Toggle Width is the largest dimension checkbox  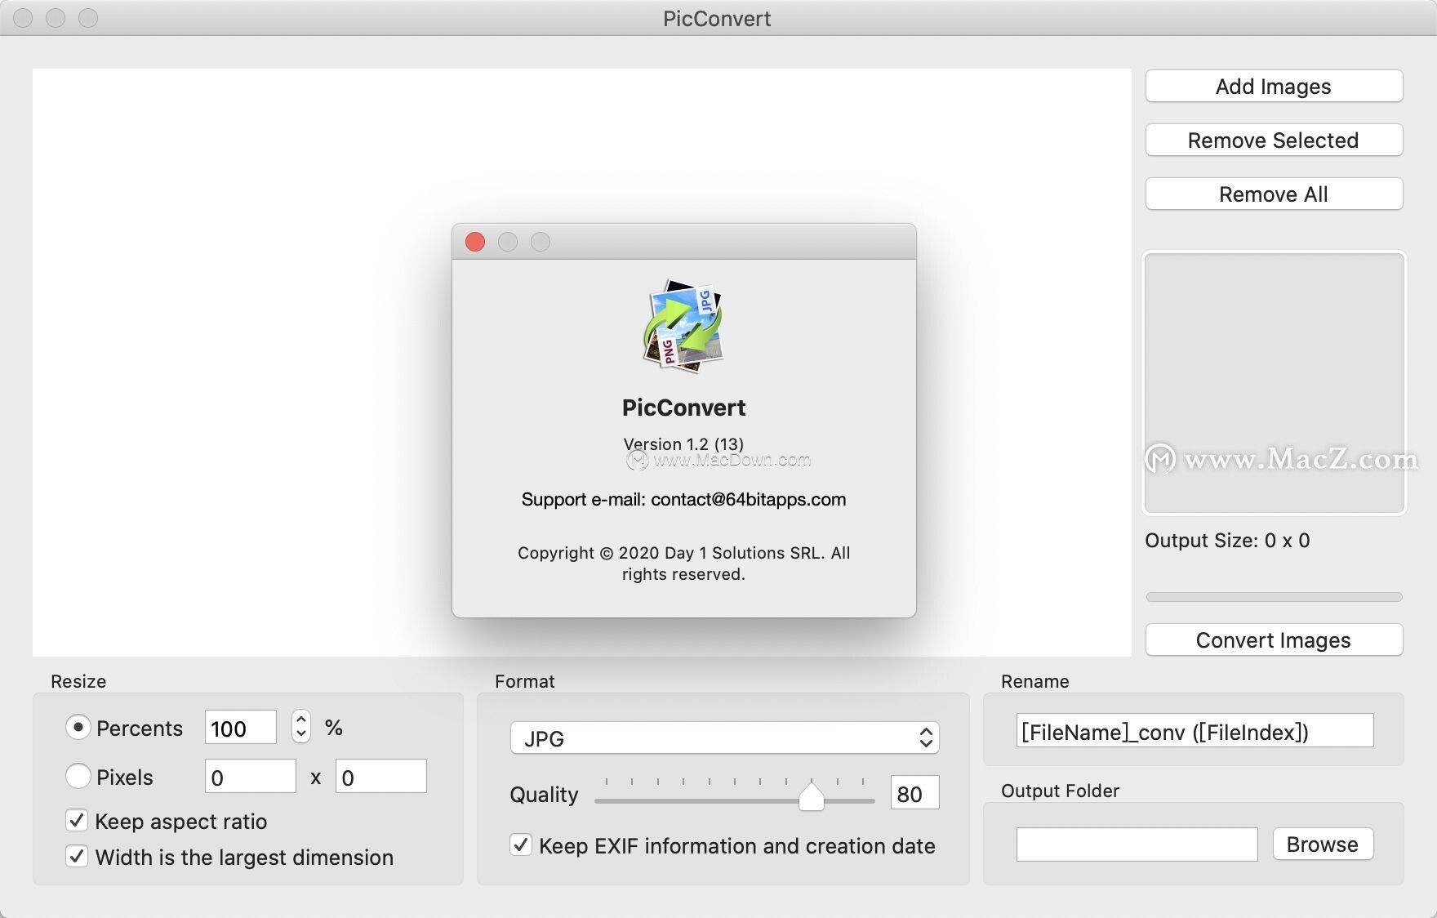tap(77, 856)
